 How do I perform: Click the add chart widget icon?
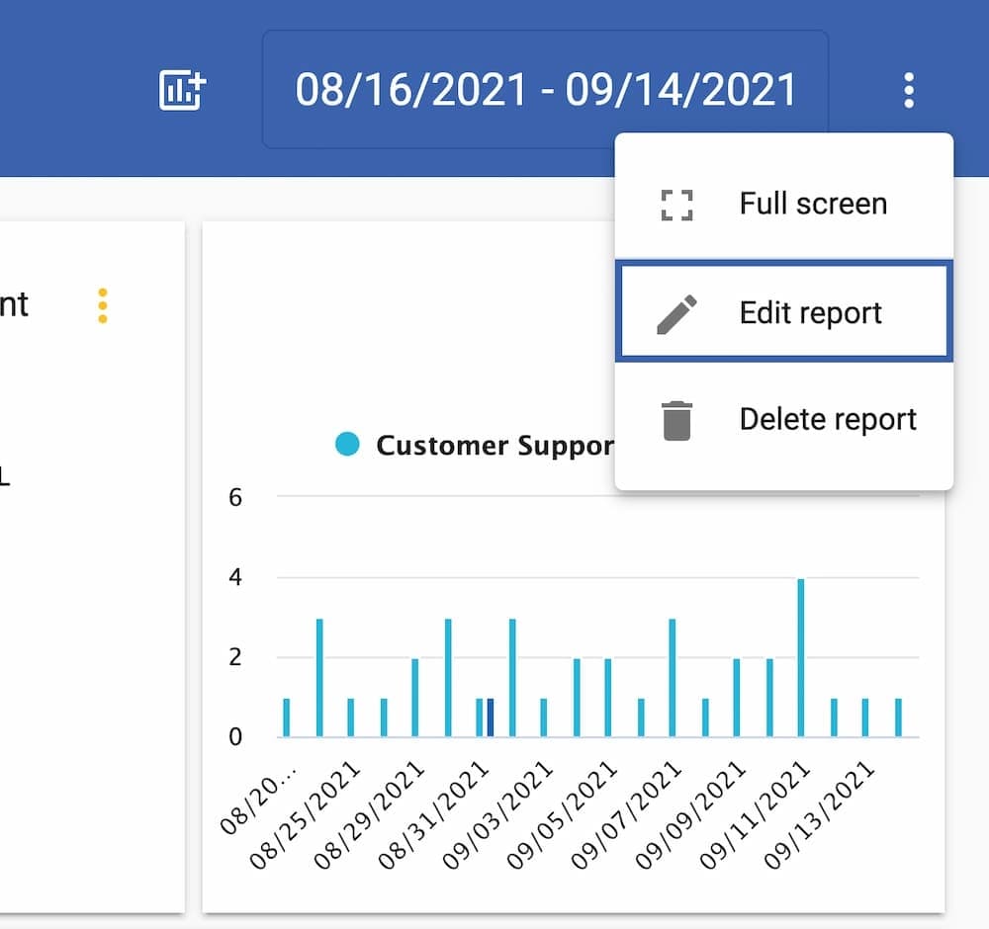pos(181,91)
